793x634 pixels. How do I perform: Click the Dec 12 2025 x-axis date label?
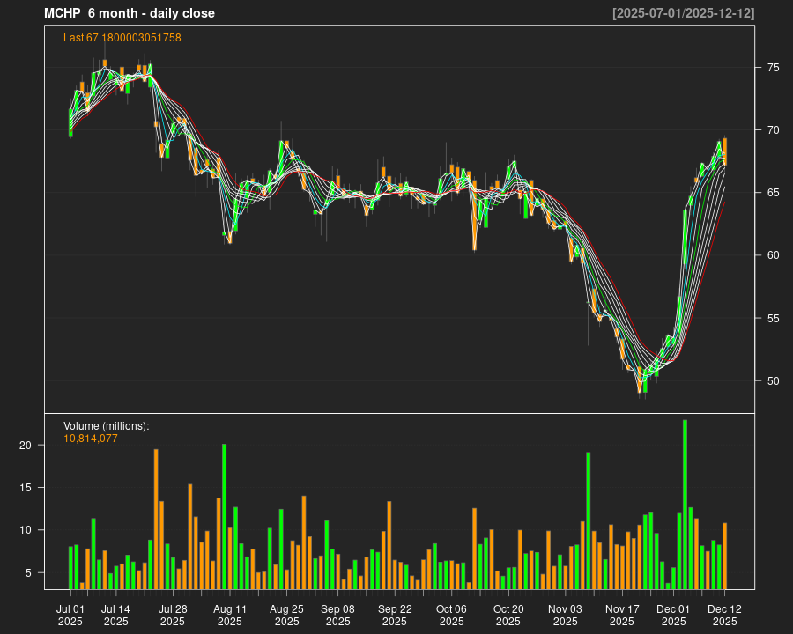pos(724,615)
